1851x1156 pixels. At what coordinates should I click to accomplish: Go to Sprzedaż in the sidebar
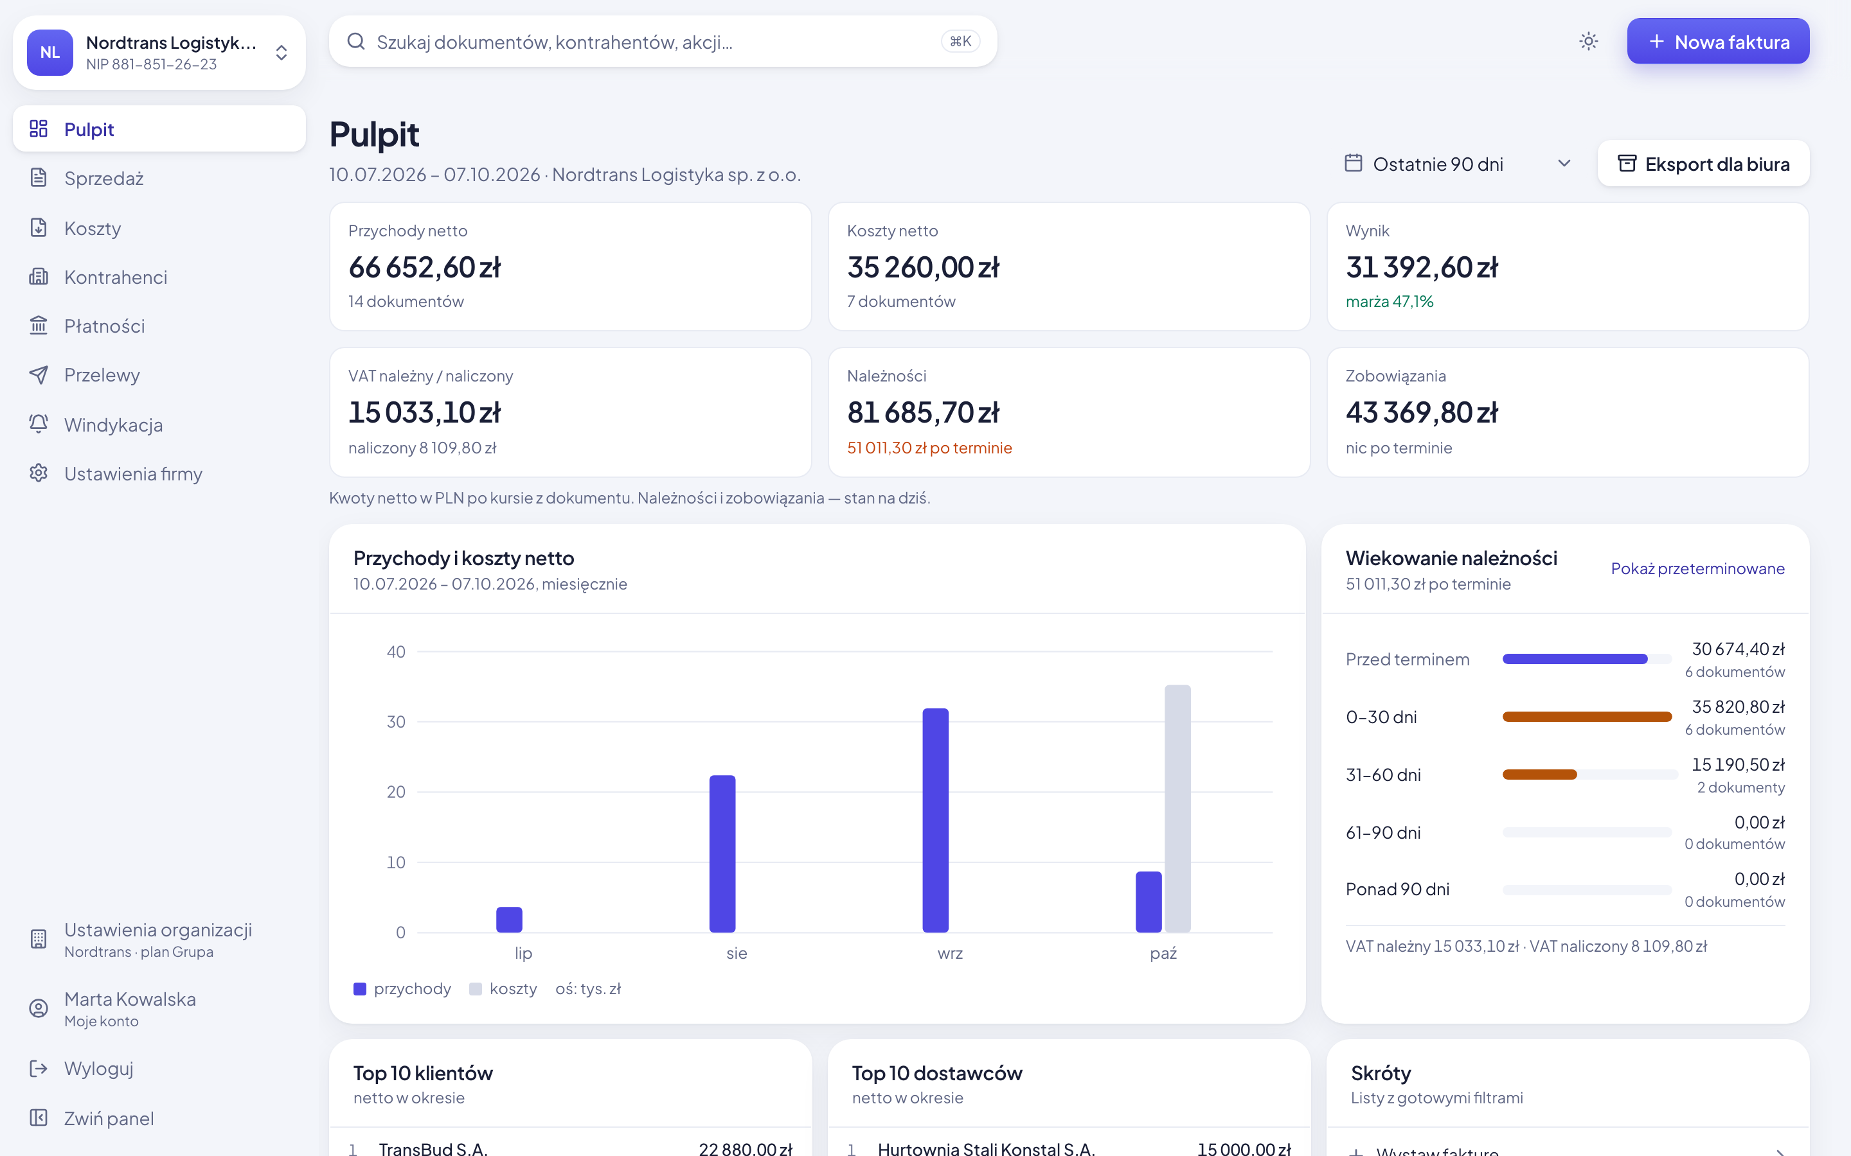point(159,178)
